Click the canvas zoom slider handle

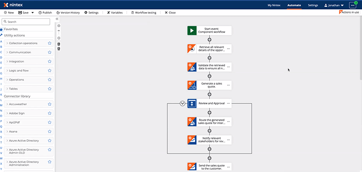pyautogui.click(x=59, y=31)
